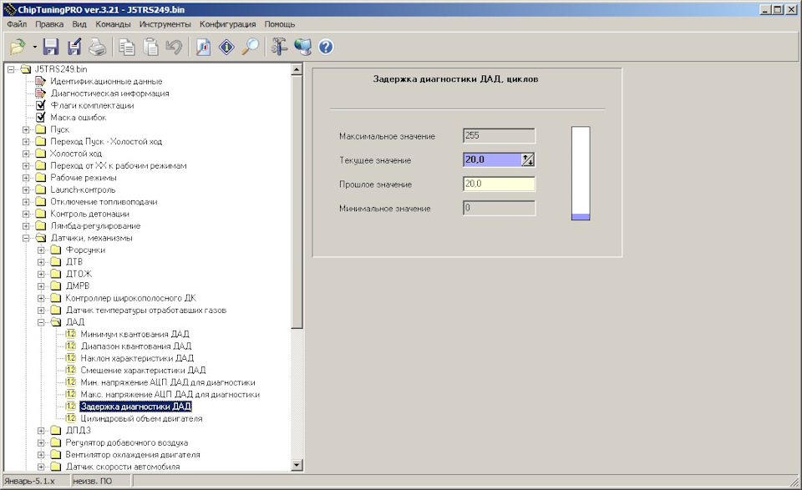Expand the Рабочие режимы folder
The image size is (802, 490).
pyautogui.click(x=26, y=178)
